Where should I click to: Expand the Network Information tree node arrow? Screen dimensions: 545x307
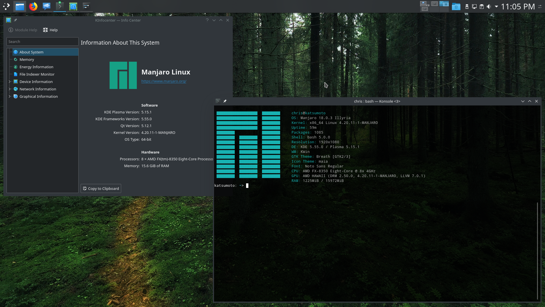[10, 89]
